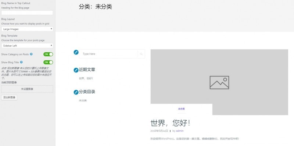Click the help icon beside Show Category on Posts
This screenshot has width=294, height=146.
click(x=31, y=54)
